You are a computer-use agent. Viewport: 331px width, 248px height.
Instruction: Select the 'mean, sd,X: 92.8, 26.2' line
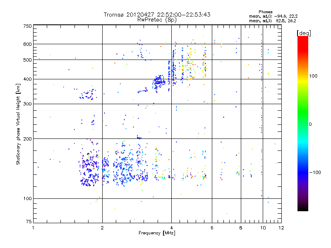tap(273, 21)
